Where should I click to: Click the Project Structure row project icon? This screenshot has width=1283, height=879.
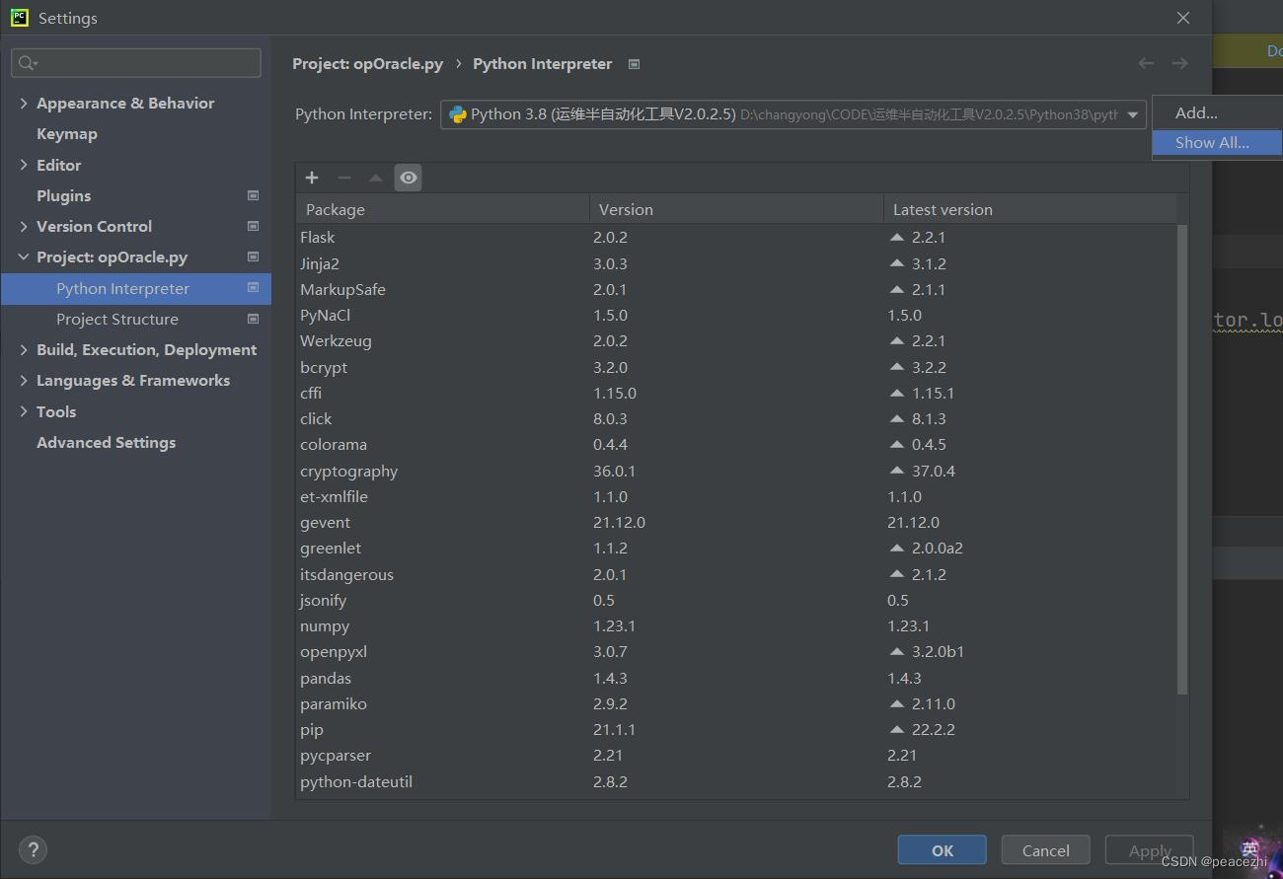point(253,319)
